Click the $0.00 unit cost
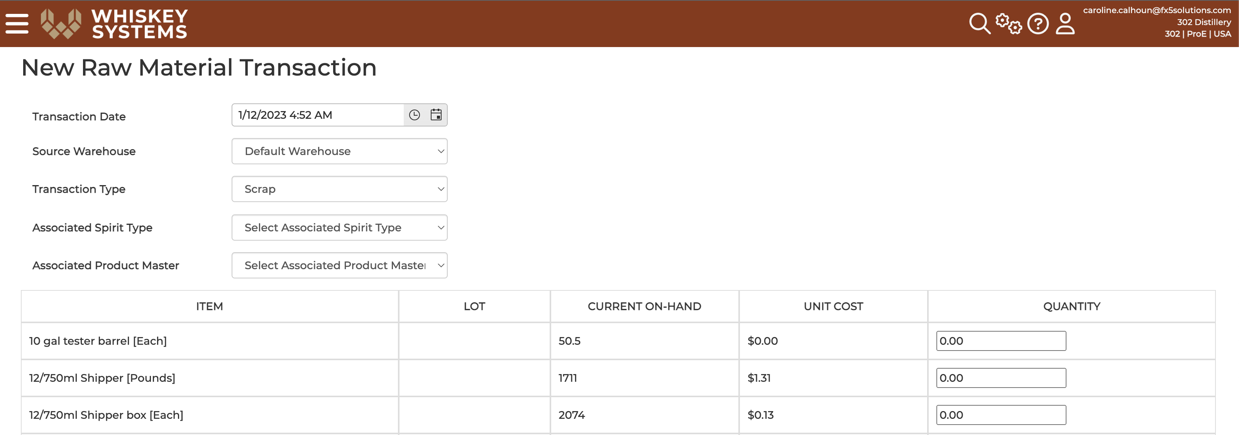The image size is (1239, 435). 762,341
